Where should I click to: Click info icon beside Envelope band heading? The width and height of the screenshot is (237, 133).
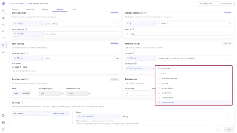[28, 79]
